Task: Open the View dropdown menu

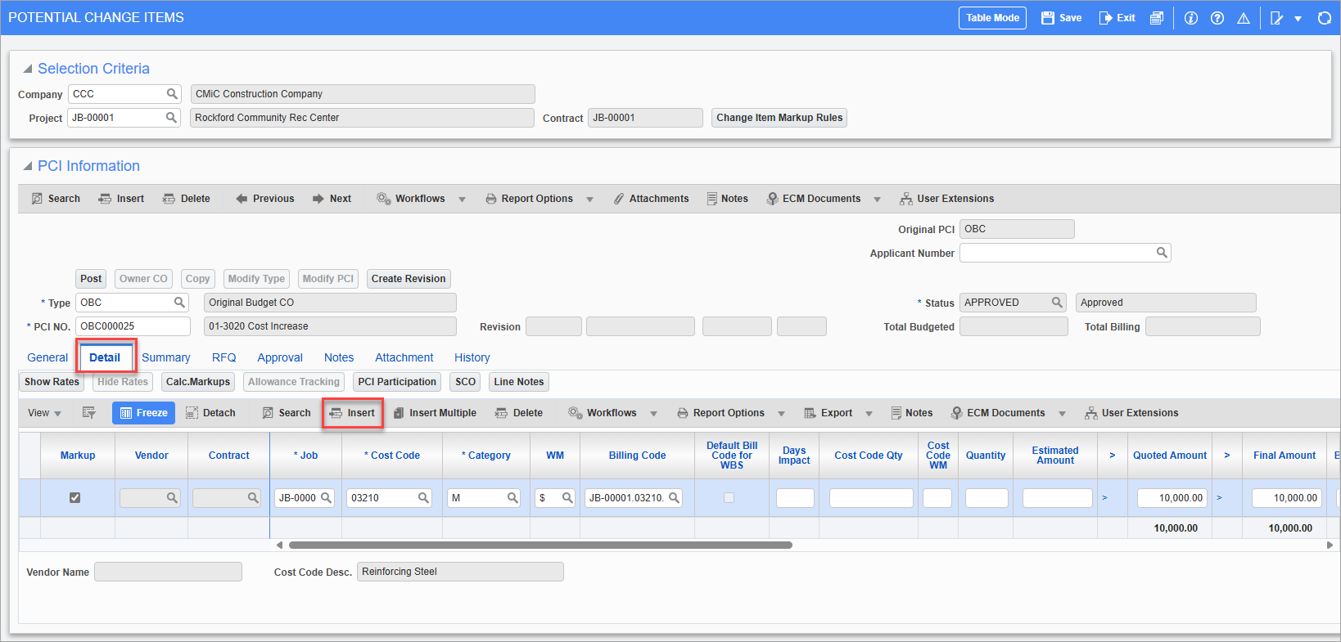Action: coord(44,413)
